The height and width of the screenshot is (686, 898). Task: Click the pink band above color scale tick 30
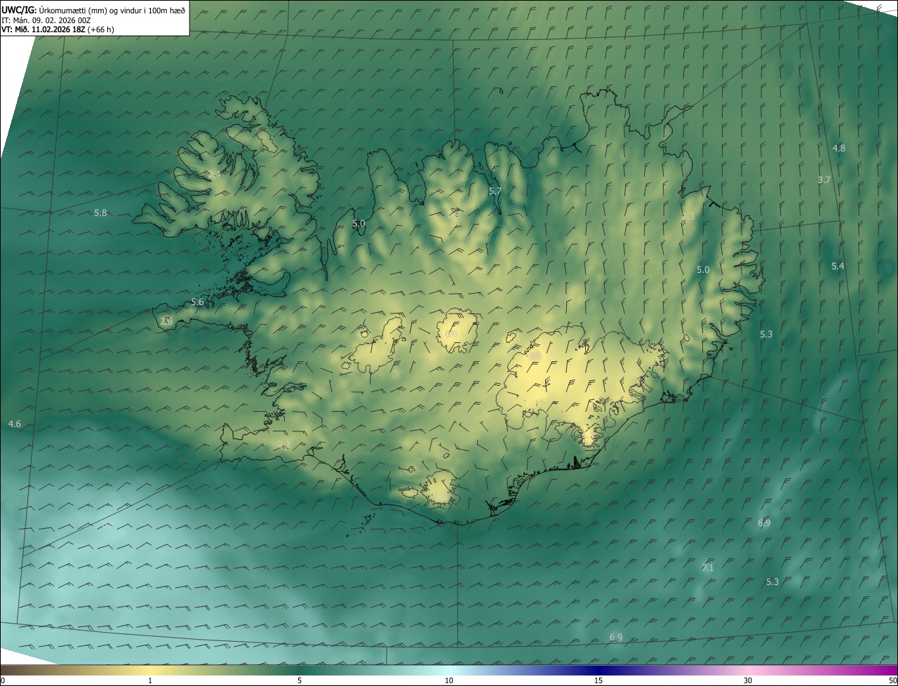(748, 671)
